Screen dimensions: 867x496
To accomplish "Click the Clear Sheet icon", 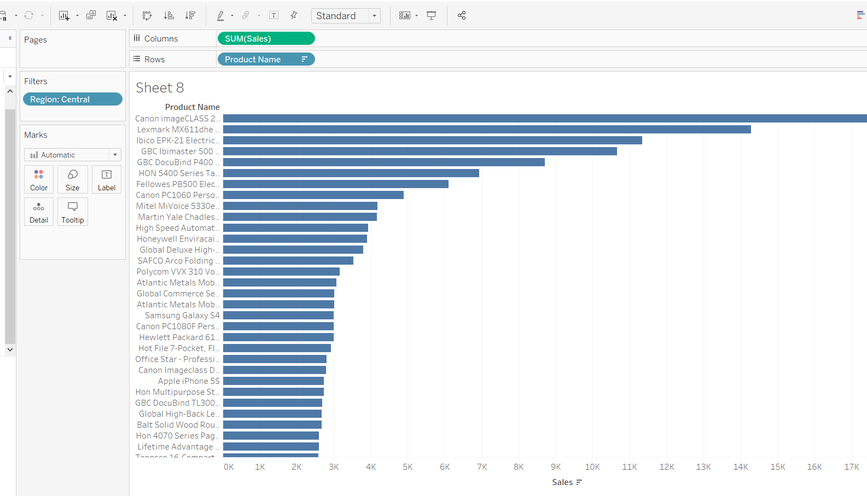I will point(112,16).
